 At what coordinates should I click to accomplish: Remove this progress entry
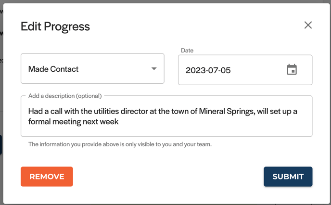47,177
